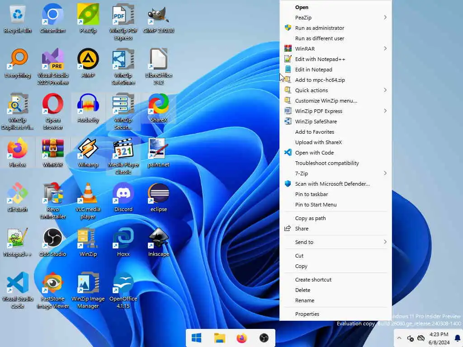Expand the WinZip PDF Express submenu
Screen dimensions: 463x347
[335, 111]
